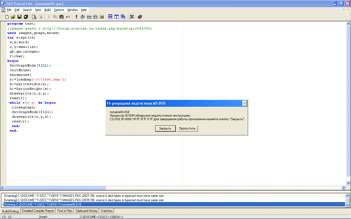Switch to the Watches tab
Viewport: 351px width, 219px height.
pyautogui.click(x=106, y=211)
